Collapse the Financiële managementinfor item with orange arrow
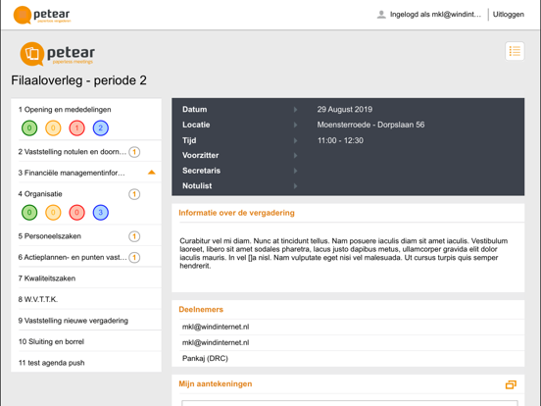Image resolution: width=541 pixels, height=406 pixels. [152, 173]
